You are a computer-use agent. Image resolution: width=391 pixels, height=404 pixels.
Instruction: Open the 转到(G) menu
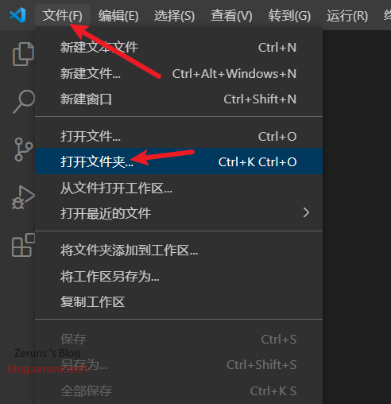[289, 15]
